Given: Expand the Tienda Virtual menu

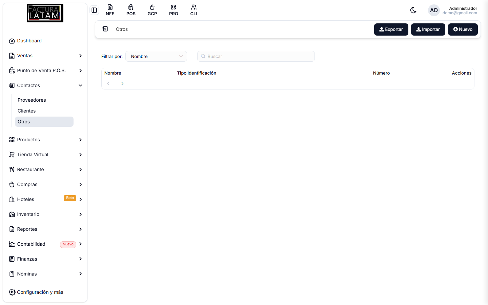Looking at the screenshot, I should [x=45, y=155].
